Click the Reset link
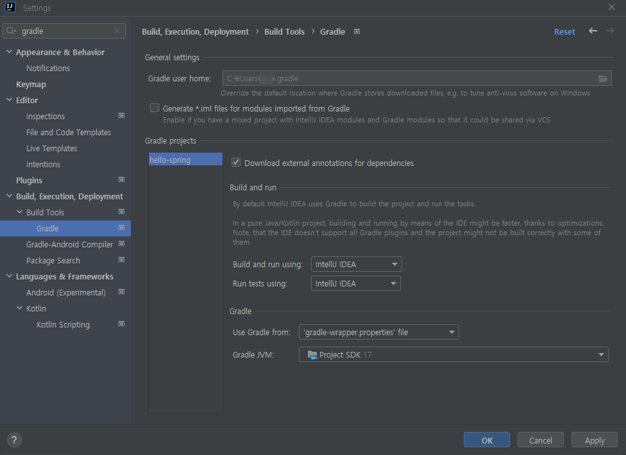This screenshot has width=626, height=455. (x=564, y=31)
